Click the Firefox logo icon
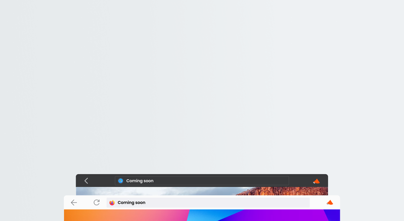The image size is (404, 221). [112, 203]
